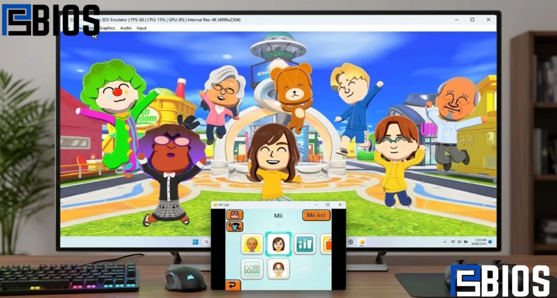Image resolution: width=557 pixels, height=298 pixels.
Task: Minimize the 3DS Emulator main window
Action: click(x=456, y=19)
